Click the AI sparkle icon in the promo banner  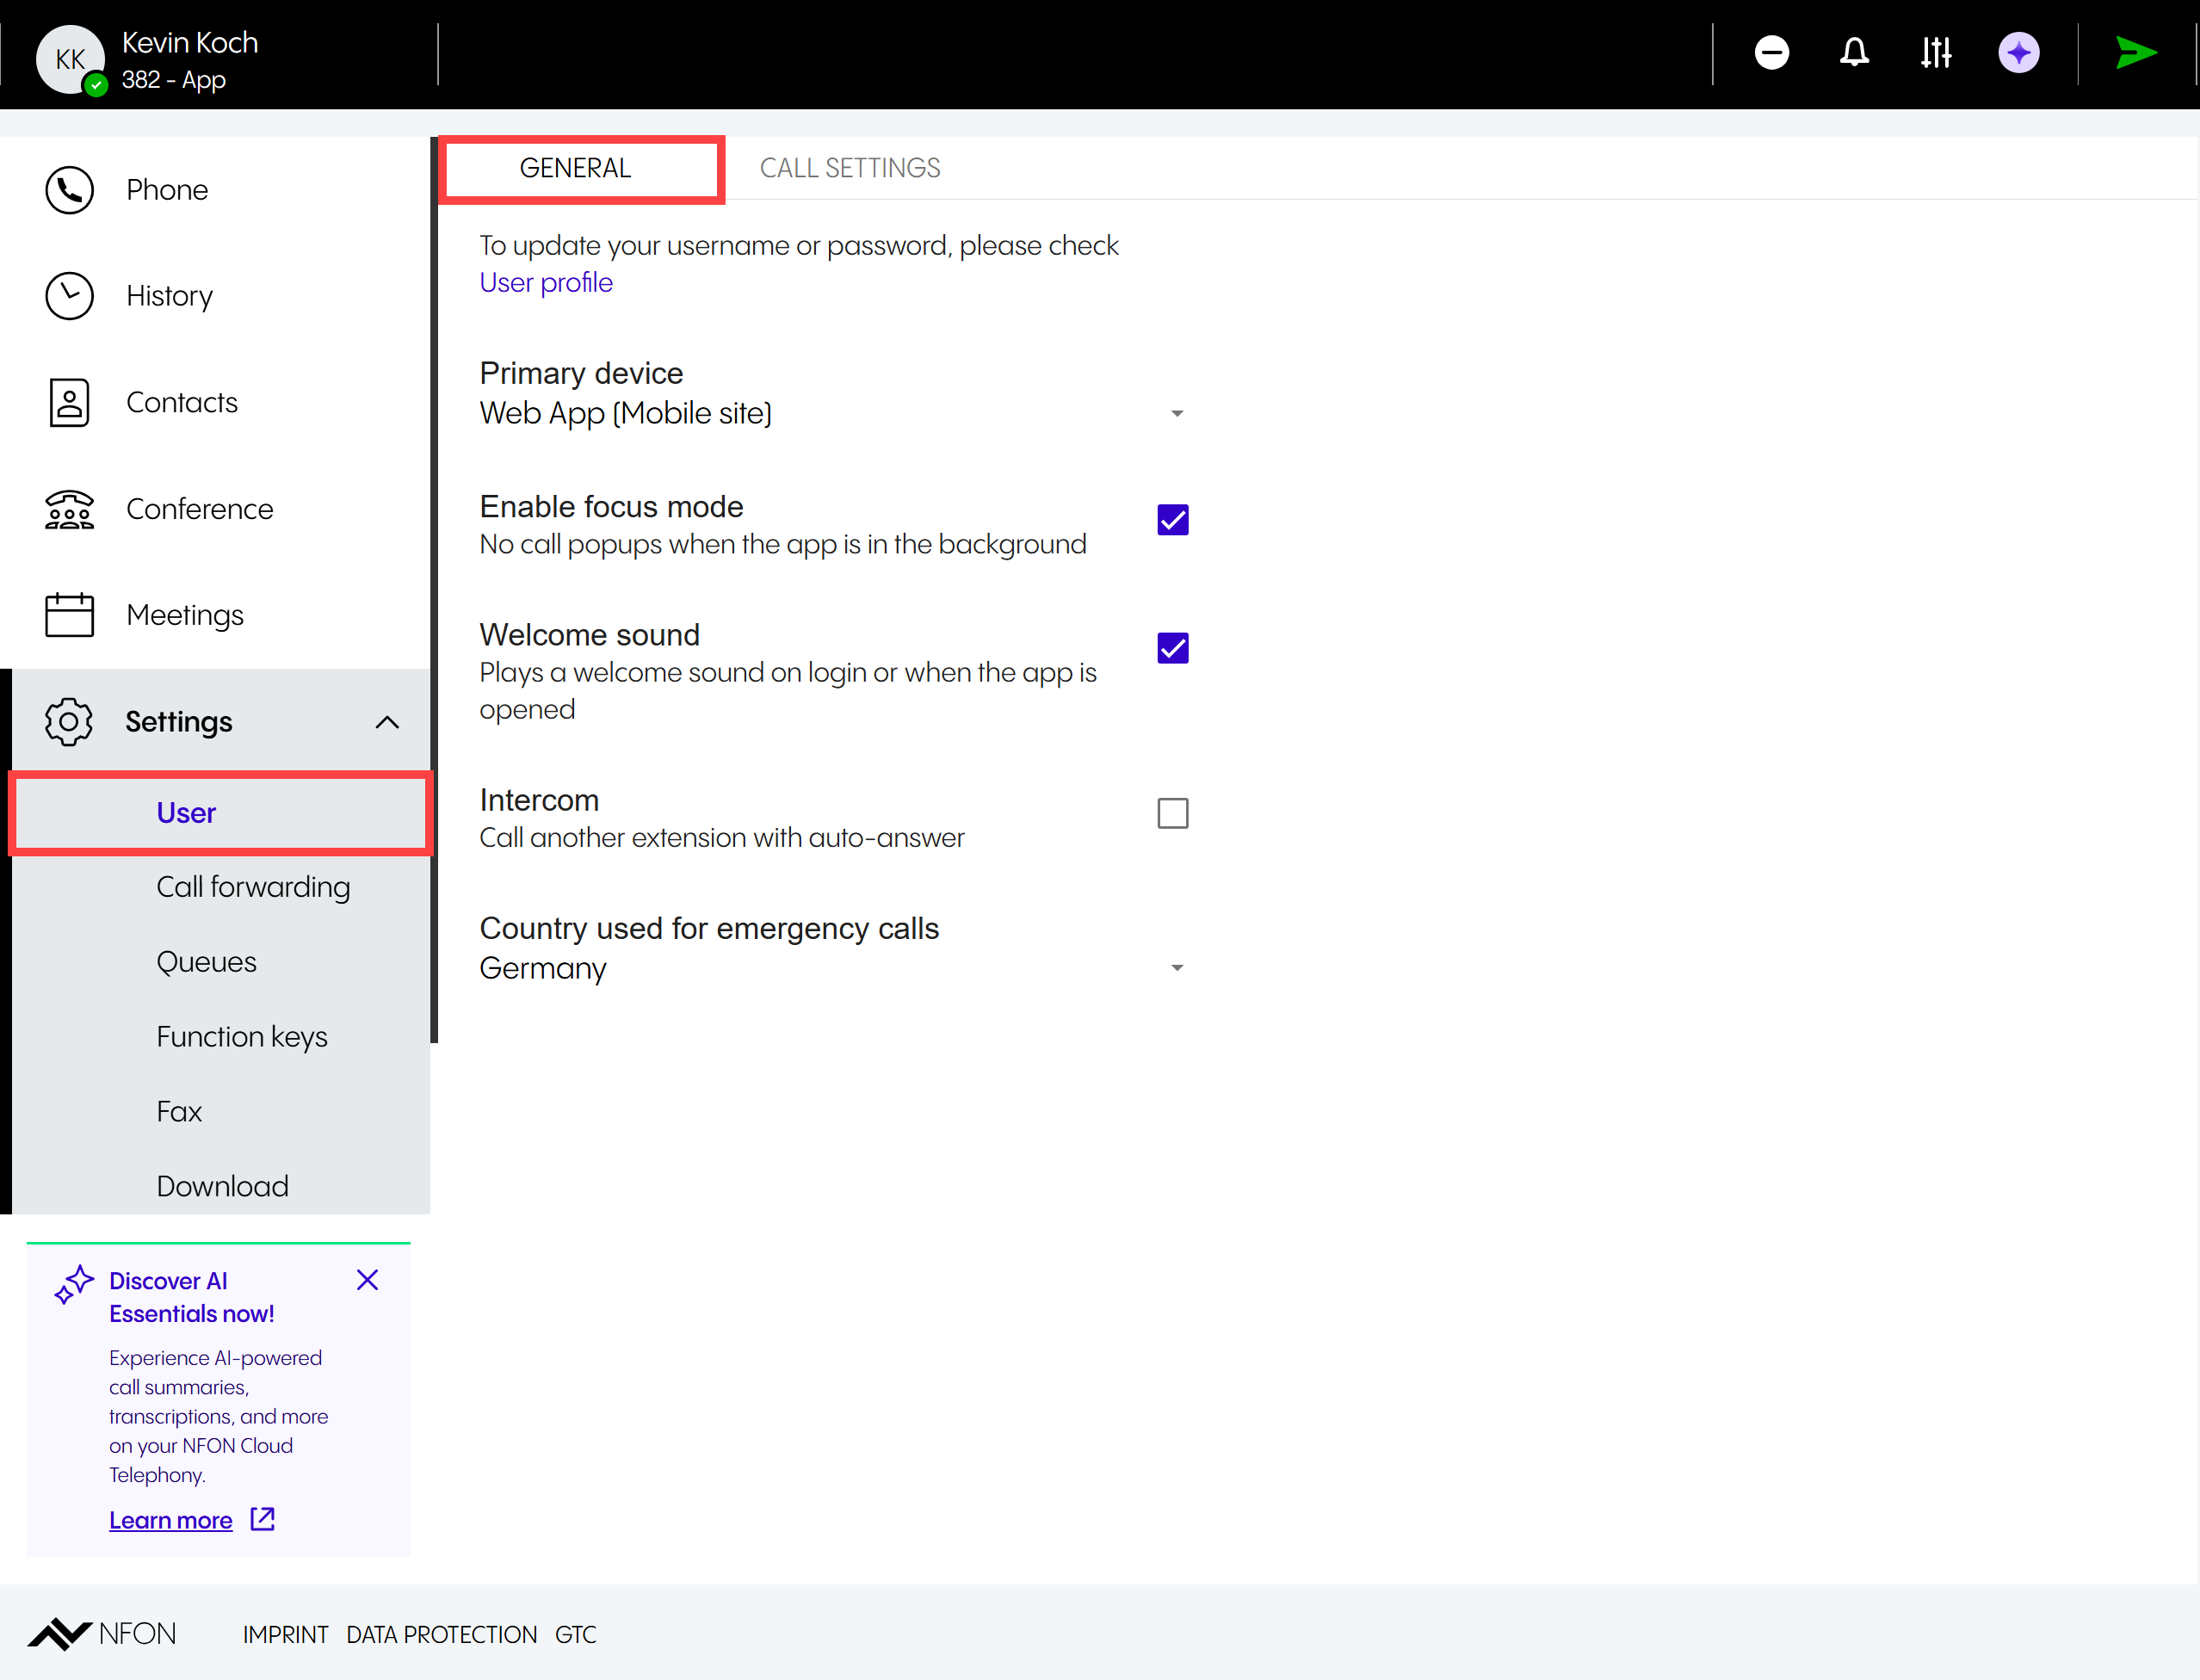coord(74,1285)
